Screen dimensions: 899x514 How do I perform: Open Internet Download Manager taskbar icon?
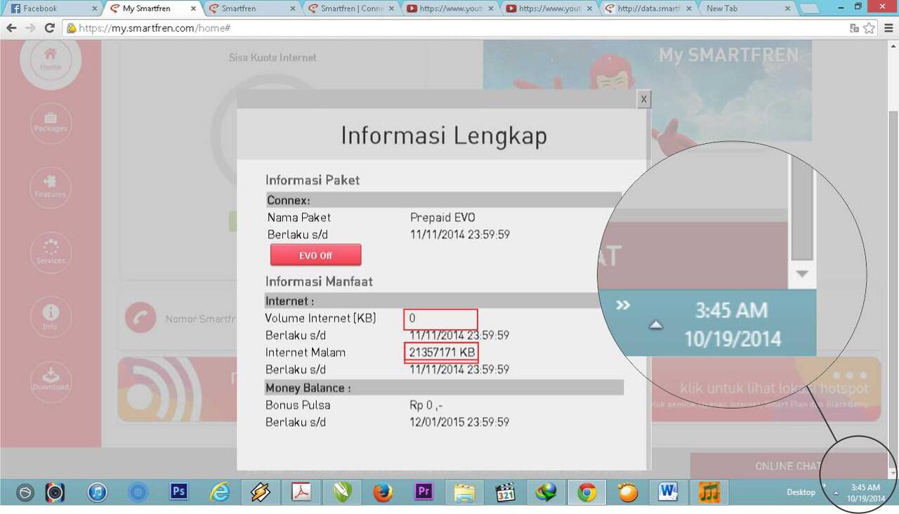pyautogui.click(x=546, y=492)
